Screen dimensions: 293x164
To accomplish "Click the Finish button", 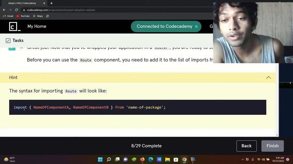I will tap(272, 146).
